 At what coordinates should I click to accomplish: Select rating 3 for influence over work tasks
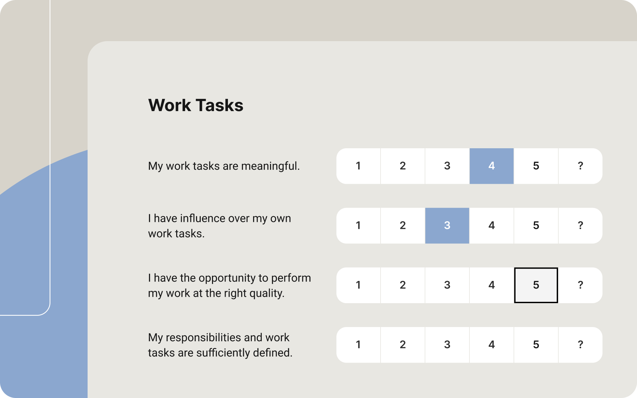click(x=447, y=226)
